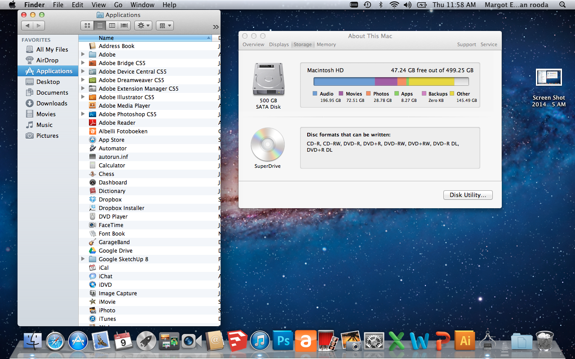Switch Finder to column view

[112, 26]
